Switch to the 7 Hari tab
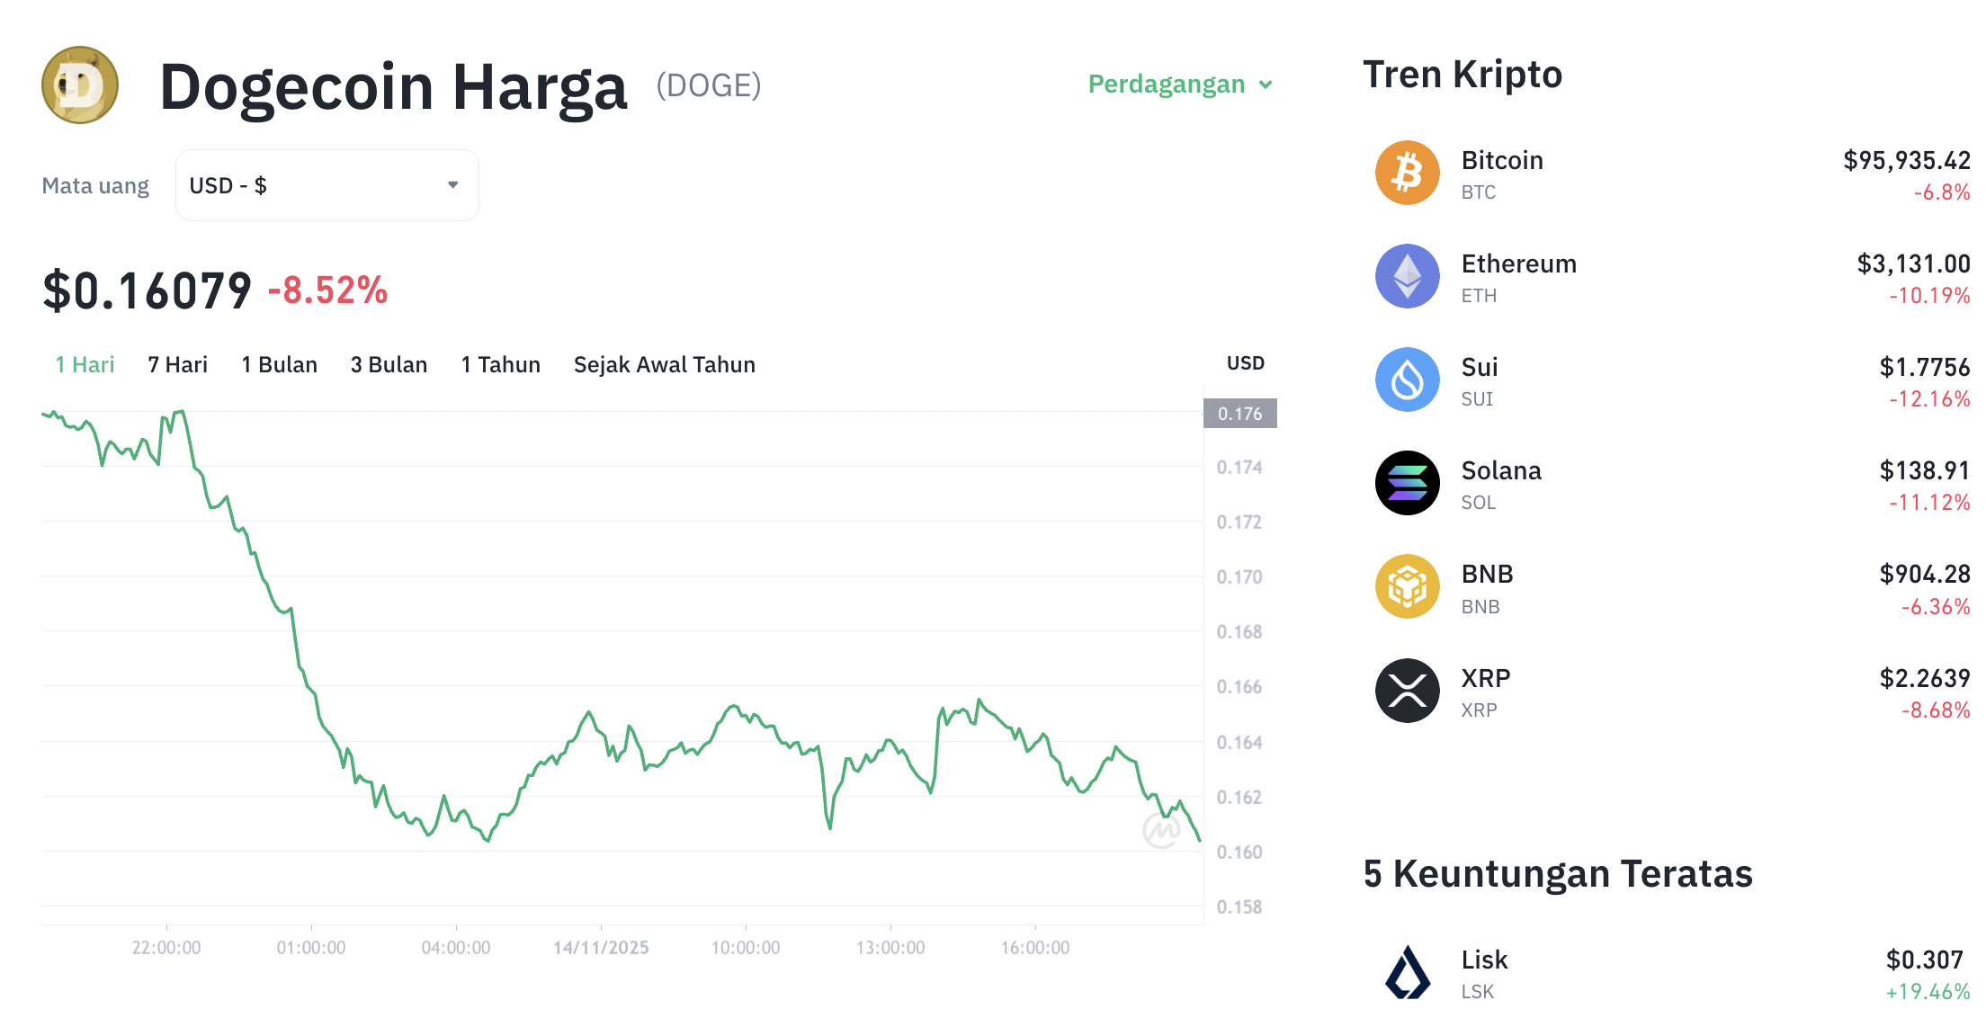 coord(177,364)
